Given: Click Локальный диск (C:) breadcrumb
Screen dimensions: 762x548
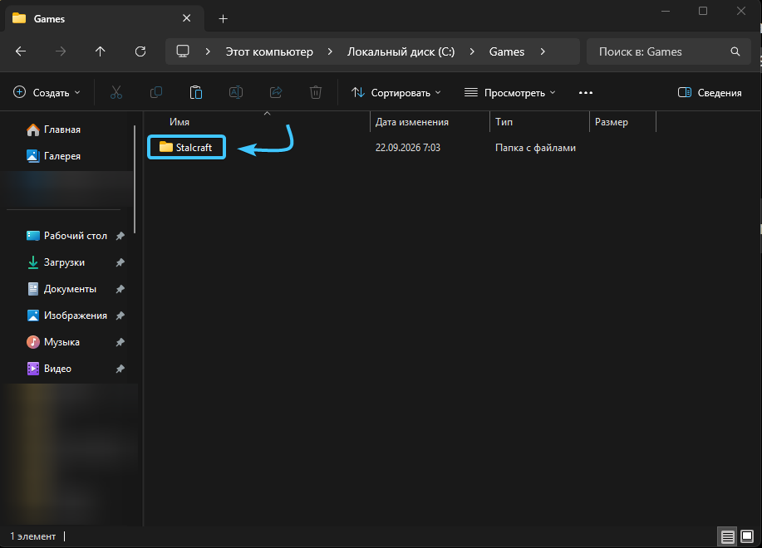Looking at the screenshot, I should [401, 52].
